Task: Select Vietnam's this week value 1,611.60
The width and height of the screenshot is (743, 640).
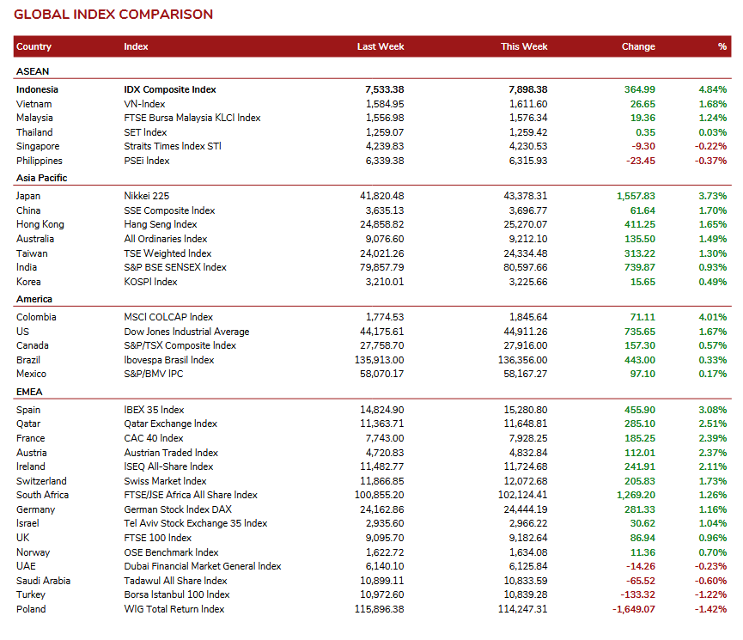Action: (528, 104)
